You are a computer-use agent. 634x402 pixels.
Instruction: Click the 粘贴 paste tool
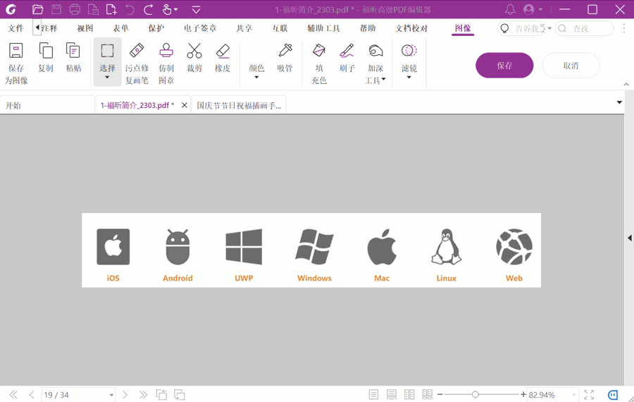tap(73, 57)
